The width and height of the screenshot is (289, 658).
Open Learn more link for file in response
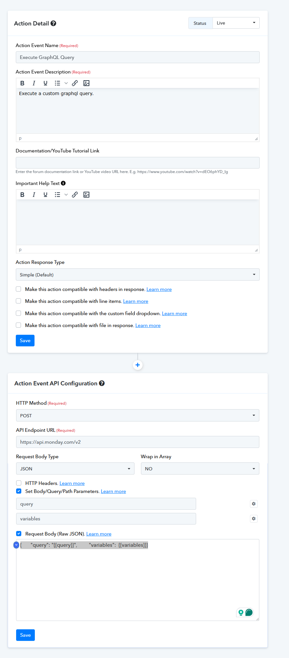pyautogui.click(x=148, y=326)
